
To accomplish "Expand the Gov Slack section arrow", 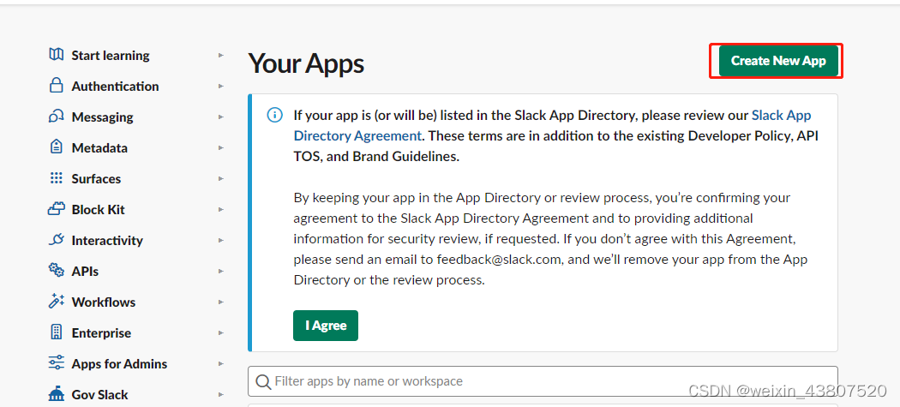I will click(221, 394).
